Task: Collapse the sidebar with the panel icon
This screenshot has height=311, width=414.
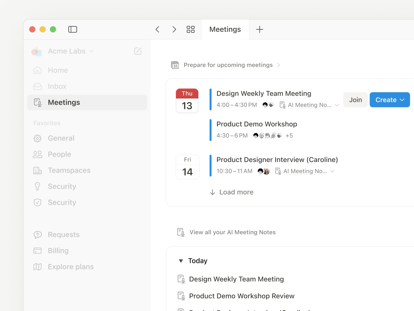Action: (72, 29)
